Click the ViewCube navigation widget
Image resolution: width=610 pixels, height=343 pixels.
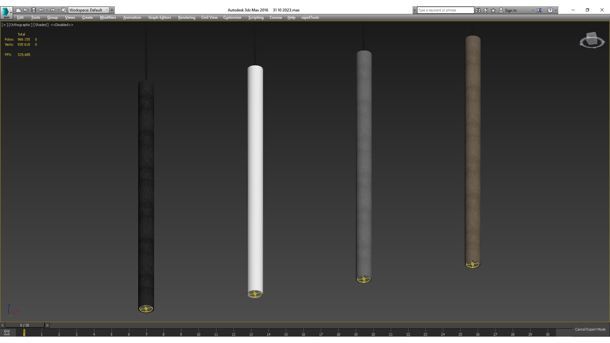tap(592, 40)
